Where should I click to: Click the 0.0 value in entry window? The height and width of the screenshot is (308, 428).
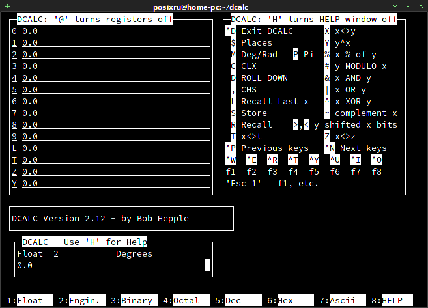click(25, 266)
